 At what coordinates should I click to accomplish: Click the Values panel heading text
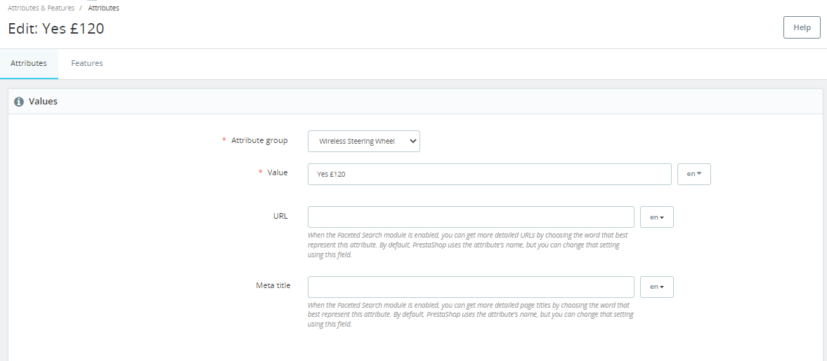[x=43, y=102]
